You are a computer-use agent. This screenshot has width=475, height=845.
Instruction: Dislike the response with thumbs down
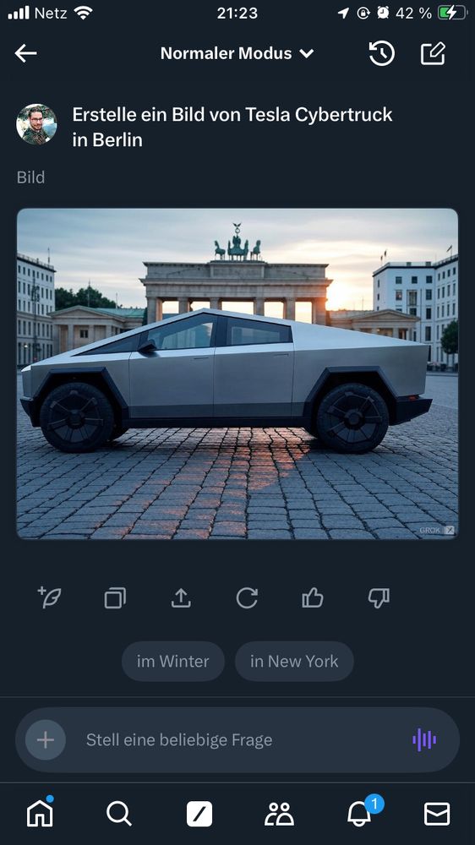(x=379, y=598)
